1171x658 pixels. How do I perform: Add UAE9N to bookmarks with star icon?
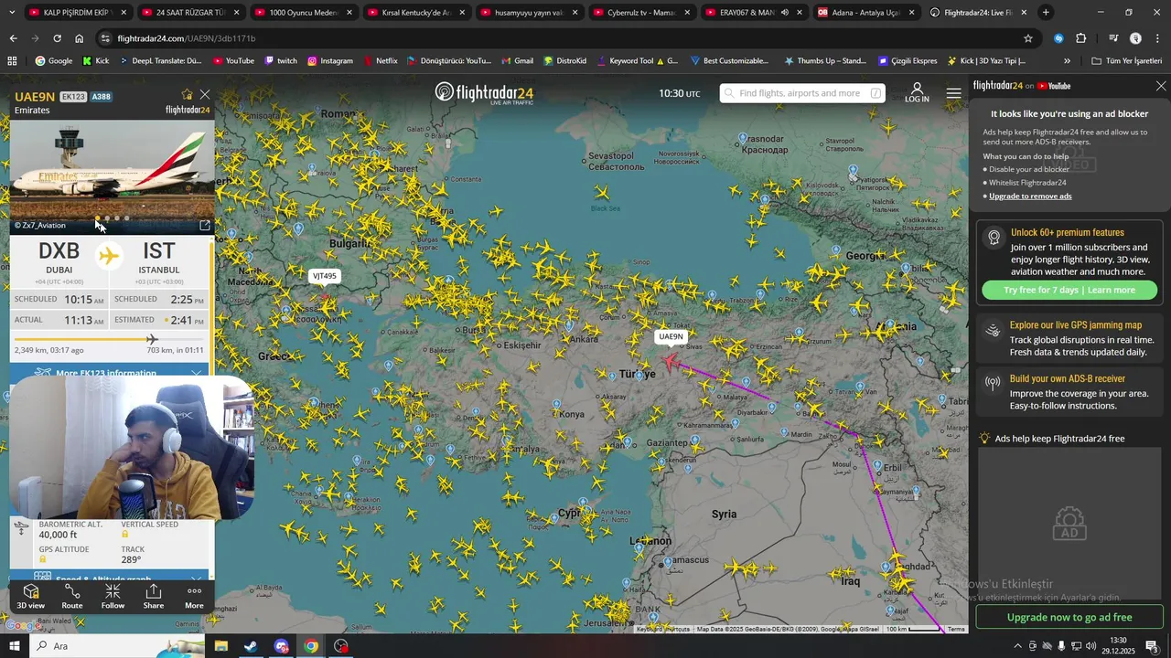tap(188, 94)
